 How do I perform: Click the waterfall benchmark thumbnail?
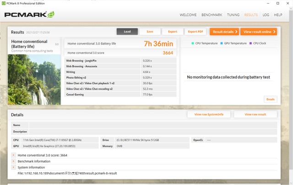34,79
